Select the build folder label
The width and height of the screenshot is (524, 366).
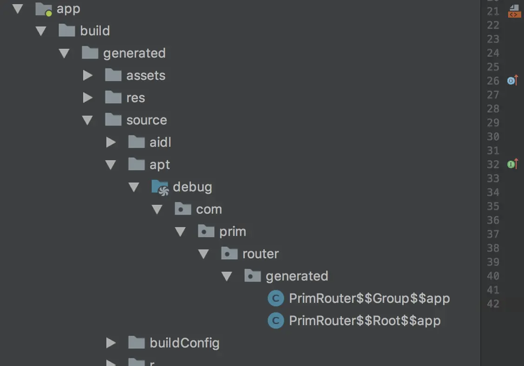click(x=95, y=31)
